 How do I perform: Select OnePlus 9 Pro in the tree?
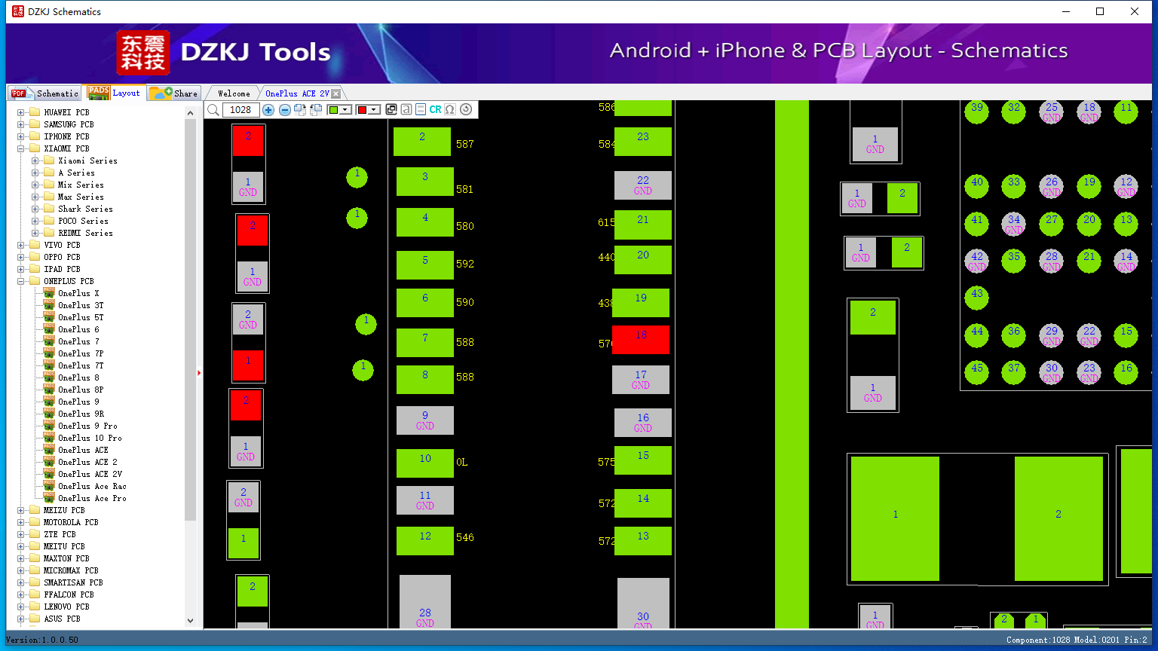pos(87,426)
